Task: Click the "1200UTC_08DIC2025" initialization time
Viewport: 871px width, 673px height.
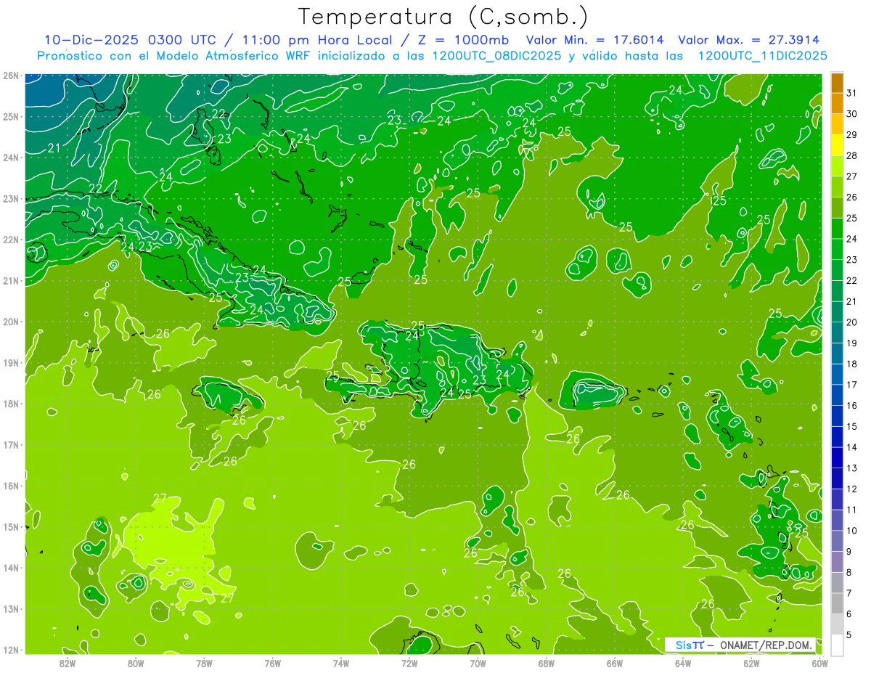Action: pyautogui.click(x=496, y=56)
